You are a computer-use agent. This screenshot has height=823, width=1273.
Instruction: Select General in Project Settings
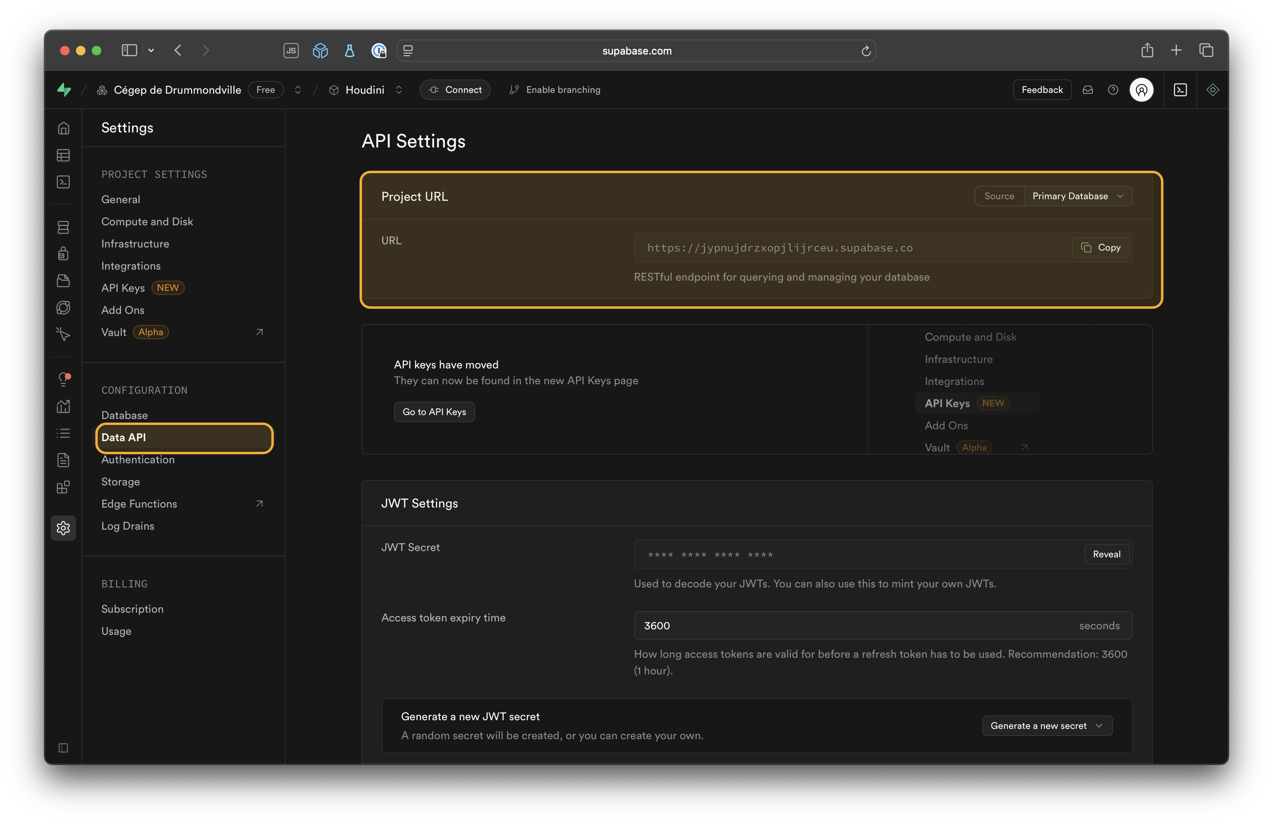pos(121,199)
